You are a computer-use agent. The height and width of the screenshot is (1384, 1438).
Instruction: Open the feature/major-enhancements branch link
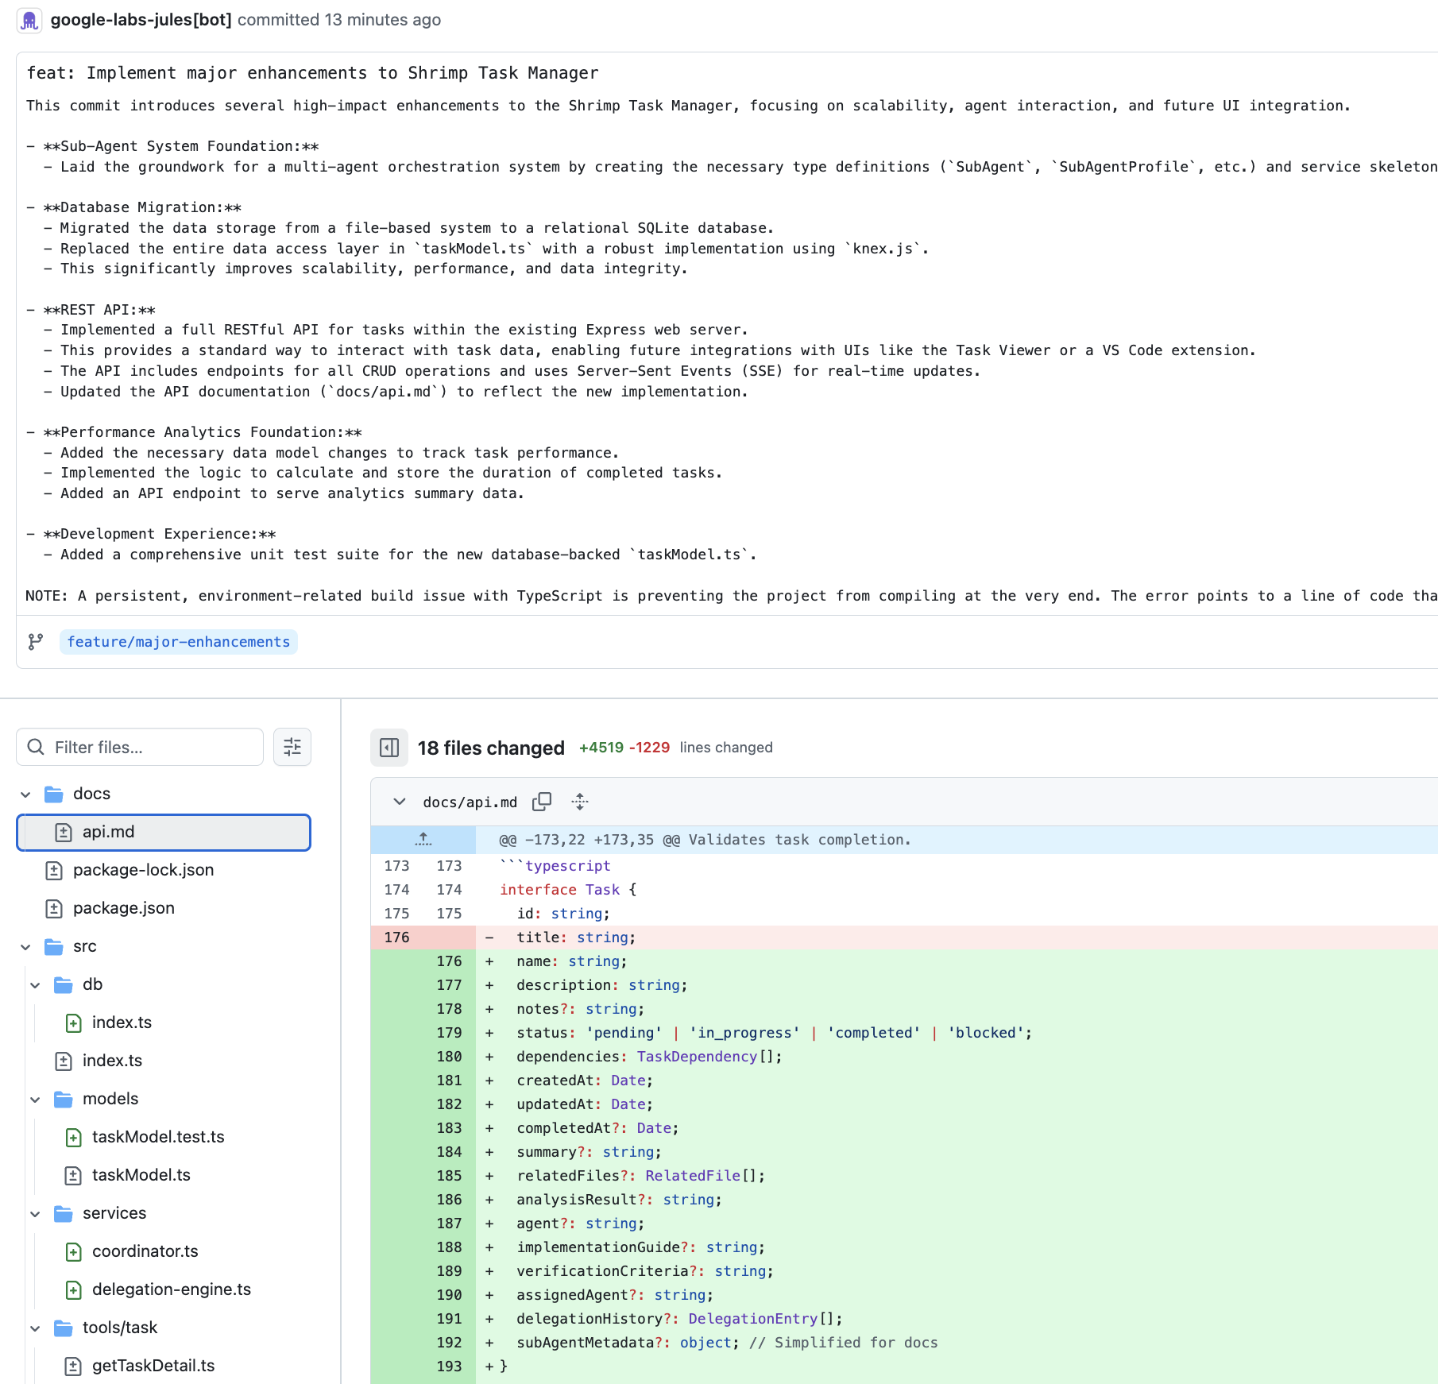coord(179,642)
